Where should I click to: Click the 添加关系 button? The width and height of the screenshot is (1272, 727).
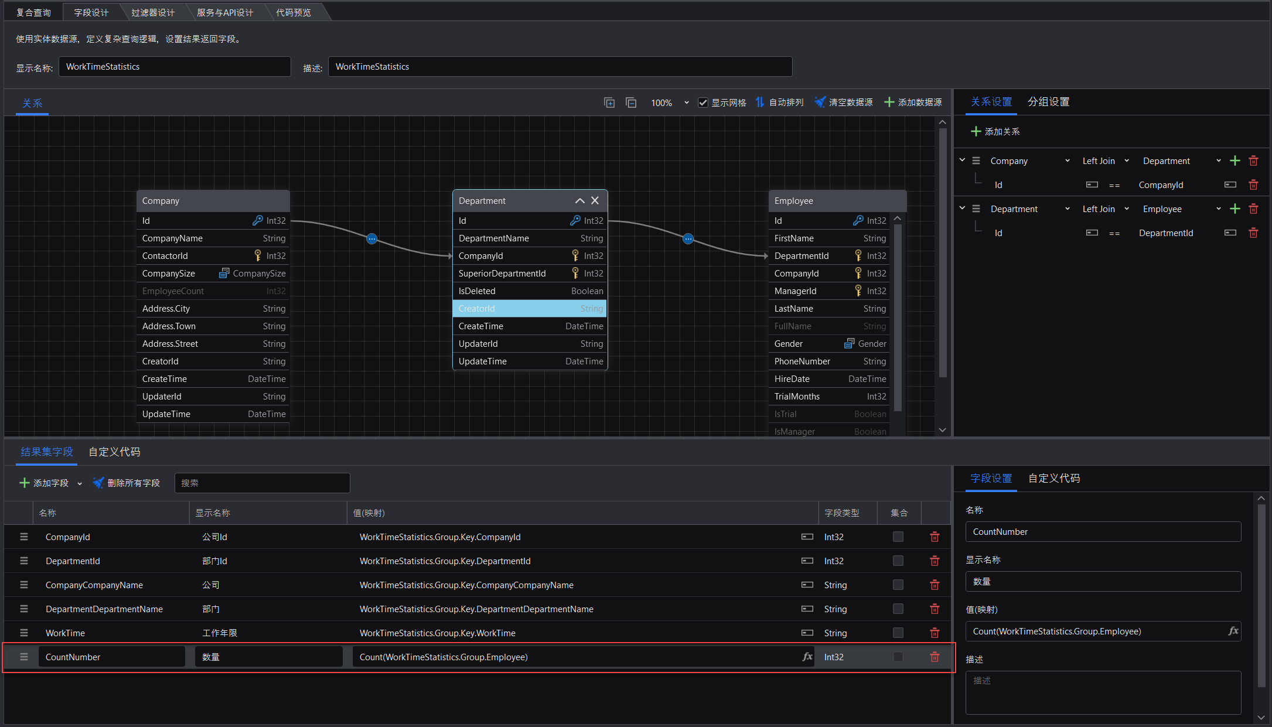point(995,131)
